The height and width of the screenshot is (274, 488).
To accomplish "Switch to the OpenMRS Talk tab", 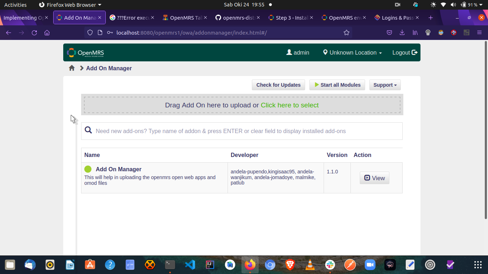I will (185, 17).
